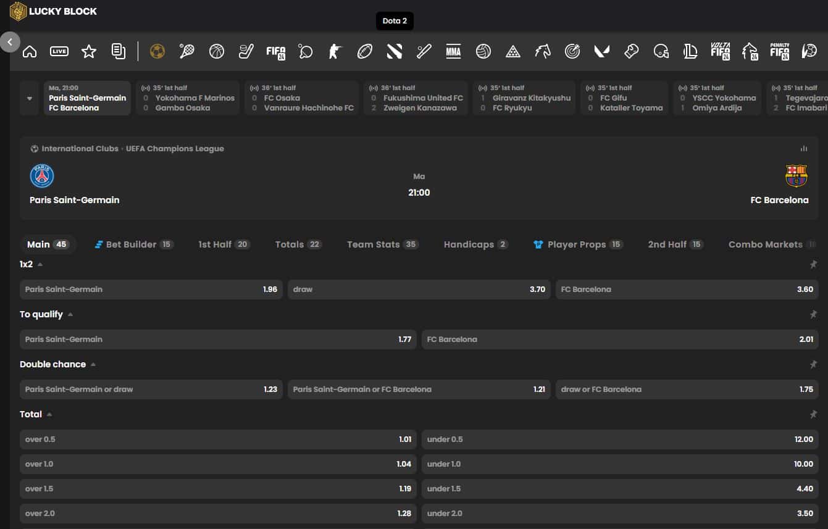Choose draw or FC Barcelona at 1.75
The height and width of the screenshot is (529, 828).
(x=687, y=389)
